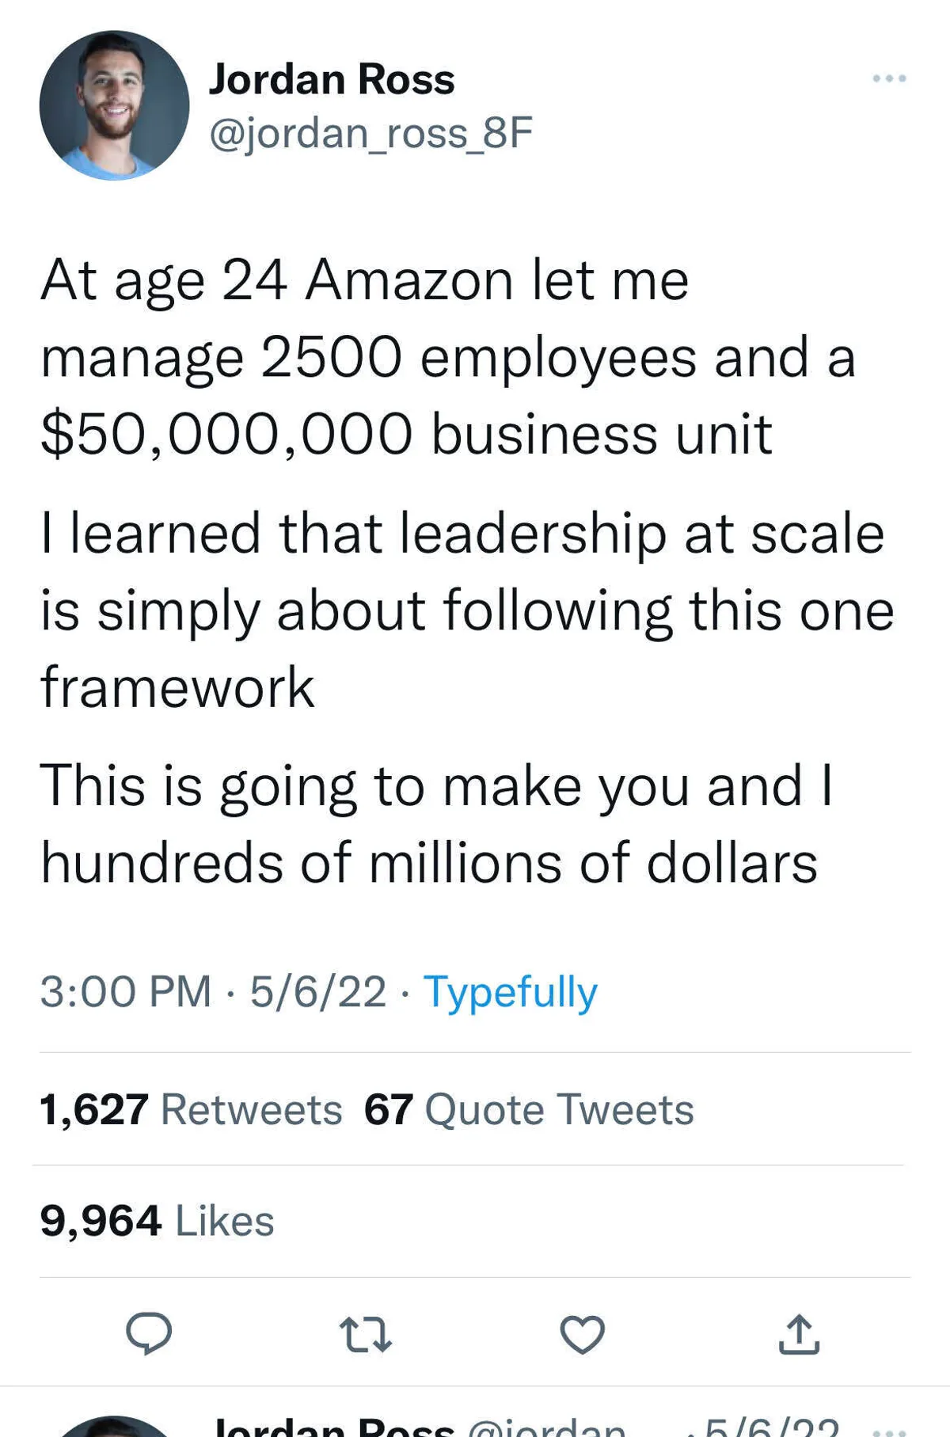Like the tweet with the heart icon

[583, 1333]
